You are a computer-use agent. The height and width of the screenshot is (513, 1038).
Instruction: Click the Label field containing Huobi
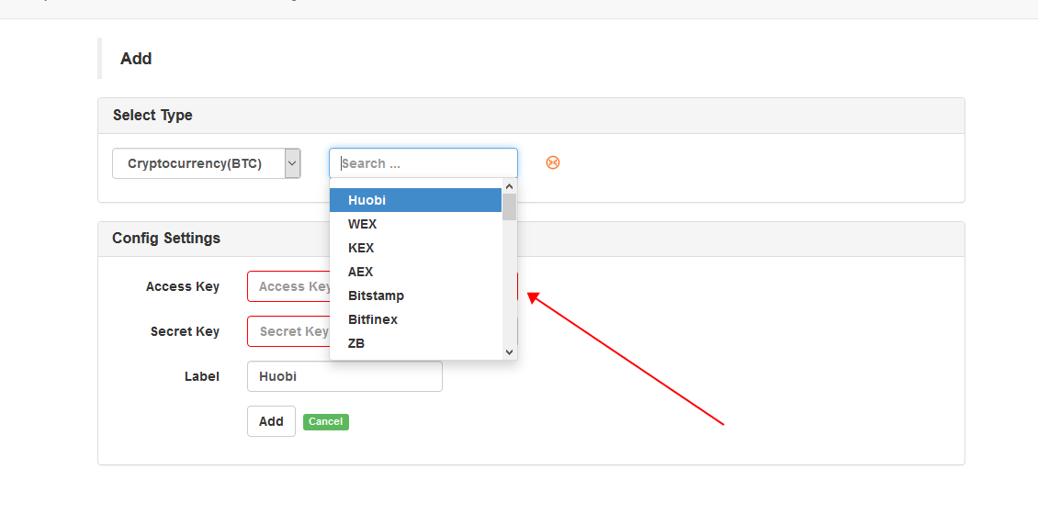[x=344, y=376]
